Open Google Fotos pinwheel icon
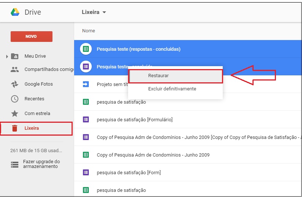 pyautogui.click(x=15, y=84)
